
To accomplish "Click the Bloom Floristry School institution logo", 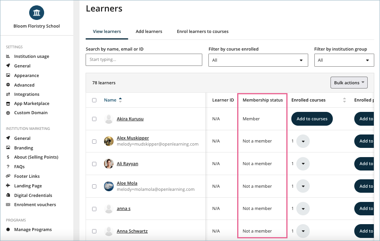I will tap(36, 13).
